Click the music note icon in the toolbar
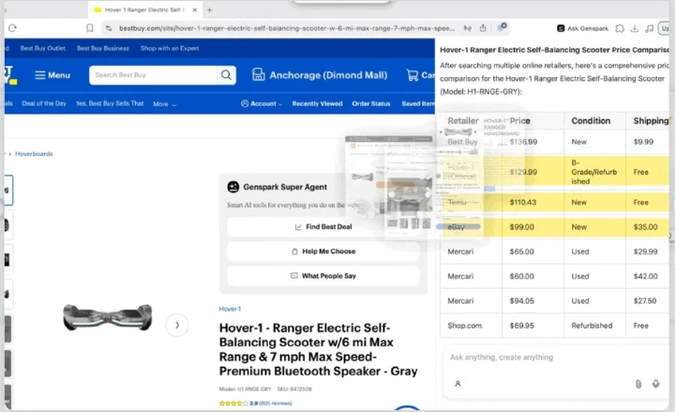Image resolution: width=675 pixels, height=412 pixels. click(x=649, y=28)
